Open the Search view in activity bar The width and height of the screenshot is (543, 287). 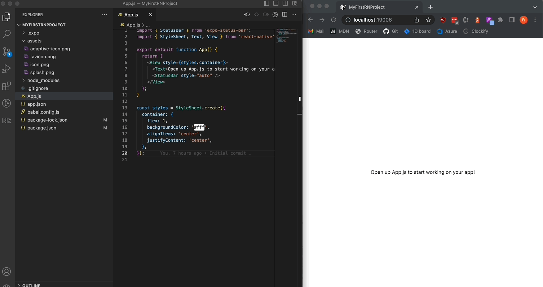[7, 34]
